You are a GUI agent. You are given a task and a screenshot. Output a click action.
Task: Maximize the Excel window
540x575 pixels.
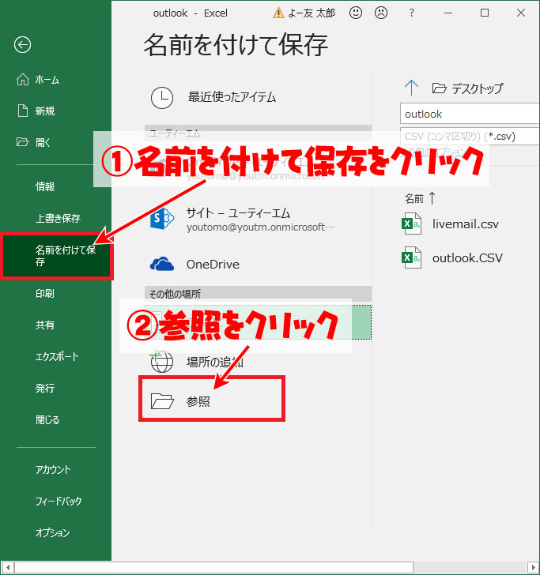click(x=485, y=13)
